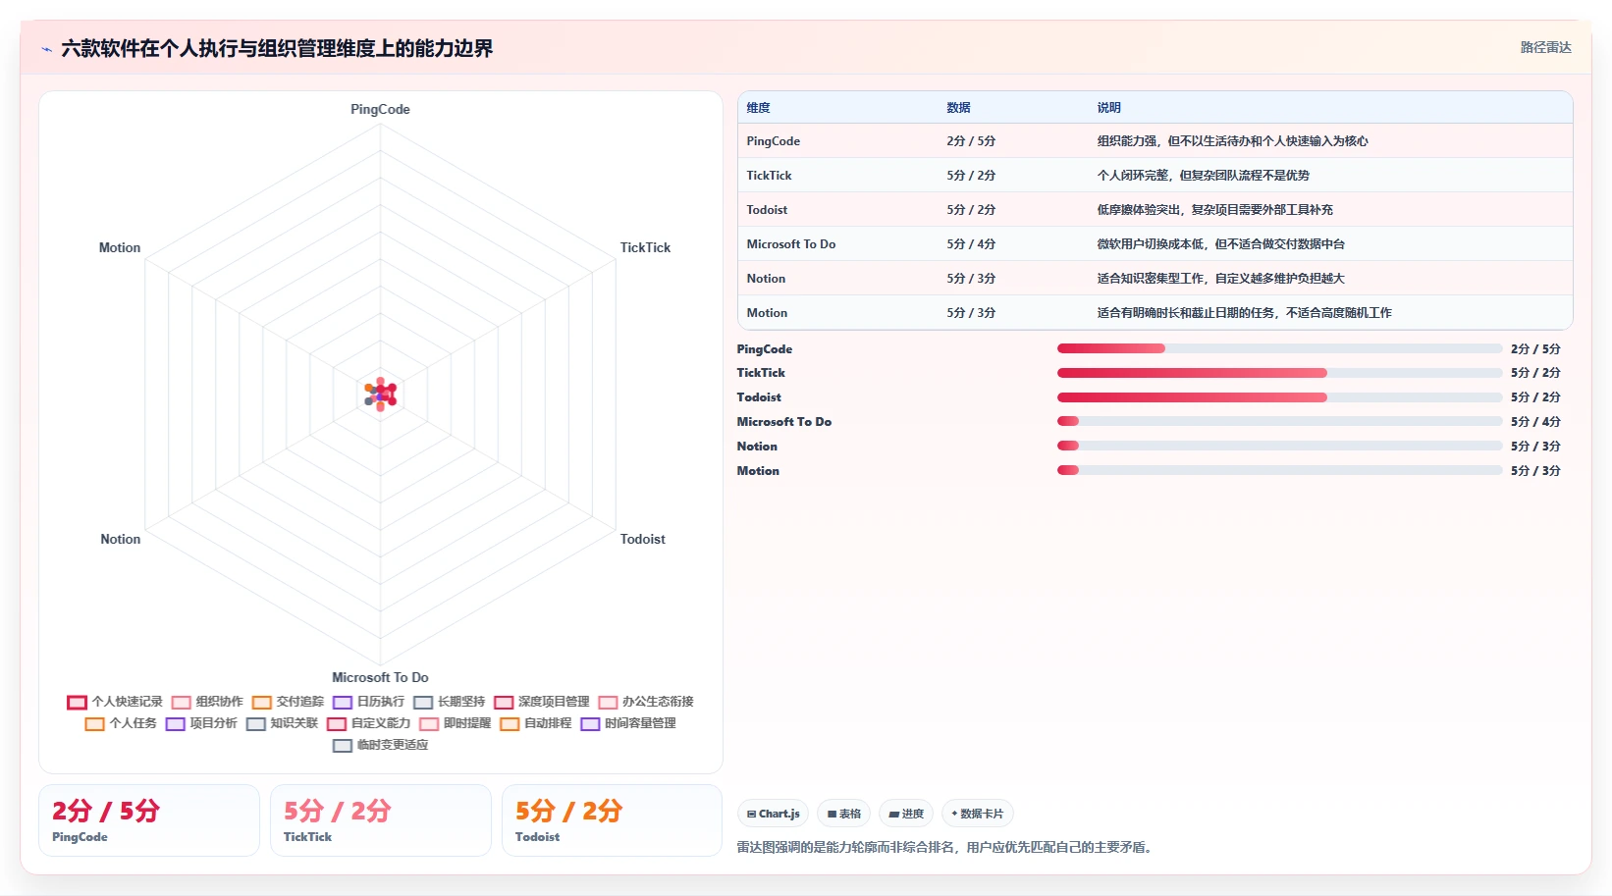The width and height of the screenshot is (1612, 896).
Task: Click the TickTick progress bar
Action: tap(1279, 373)
